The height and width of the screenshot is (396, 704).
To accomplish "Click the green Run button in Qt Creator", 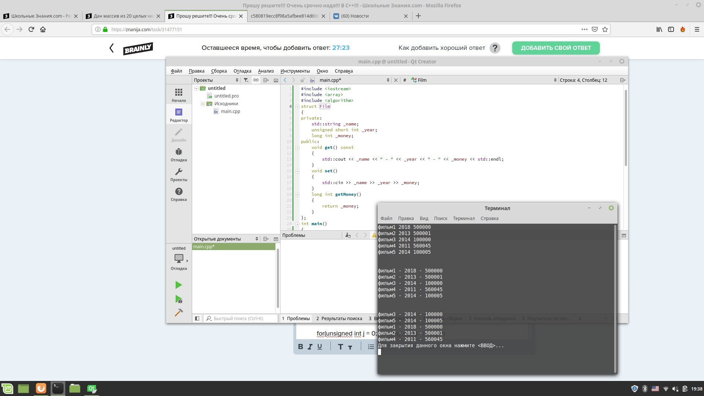I will (x=178, y=285).
